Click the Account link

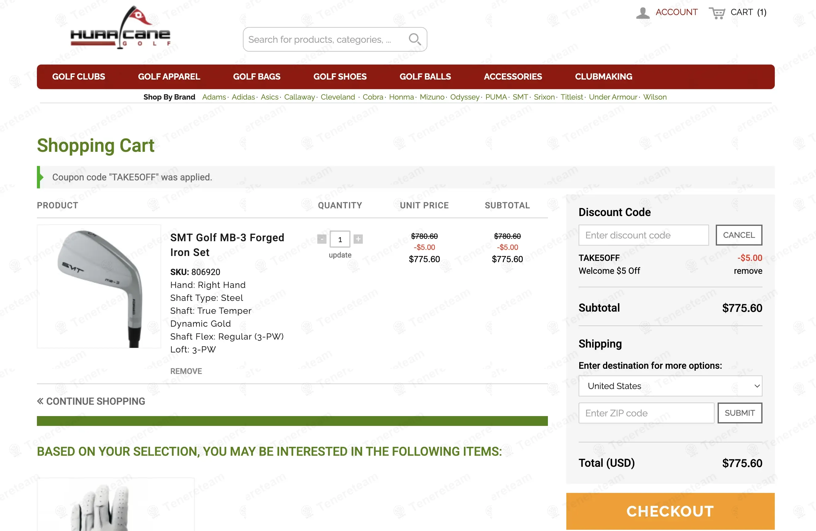tap(676, 12)
